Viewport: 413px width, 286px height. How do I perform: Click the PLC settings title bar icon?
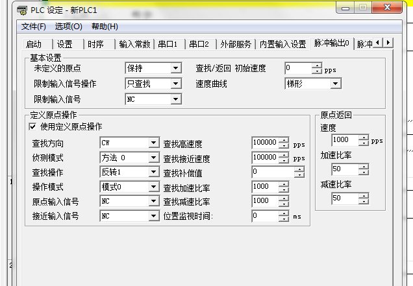coord(21,11)
